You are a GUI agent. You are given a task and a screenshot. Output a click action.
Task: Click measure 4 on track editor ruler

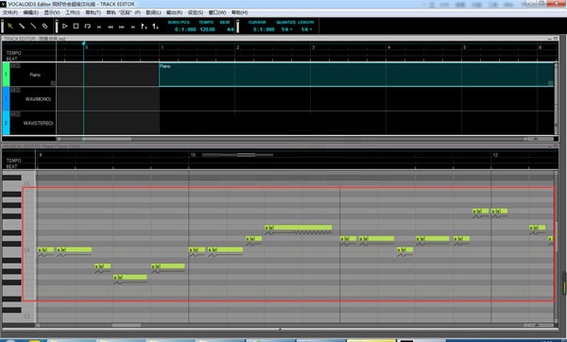pos(389,47)
